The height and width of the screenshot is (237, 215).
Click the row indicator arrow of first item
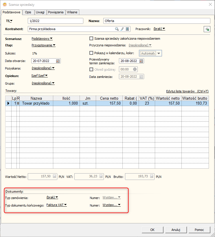pyautogui.click(x=8, y=103)
